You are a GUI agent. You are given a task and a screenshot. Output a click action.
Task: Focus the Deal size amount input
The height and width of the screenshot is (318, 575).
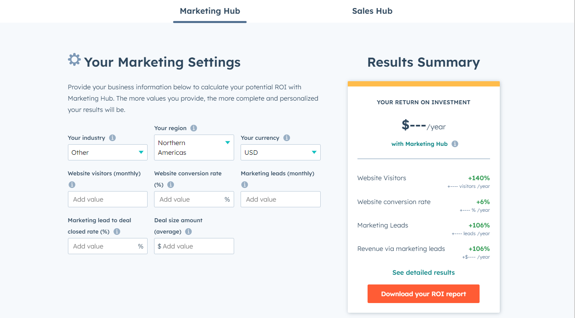pyautogui.click(x=194, y=246)
